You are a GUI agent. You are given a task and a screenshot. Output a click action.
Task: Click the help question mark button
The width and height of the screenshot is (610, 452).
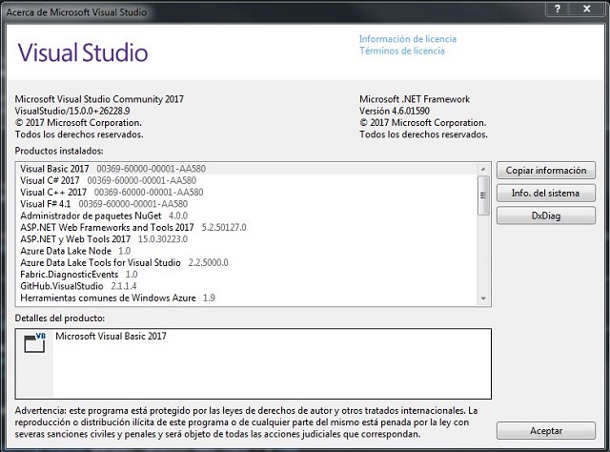(558, 9)
